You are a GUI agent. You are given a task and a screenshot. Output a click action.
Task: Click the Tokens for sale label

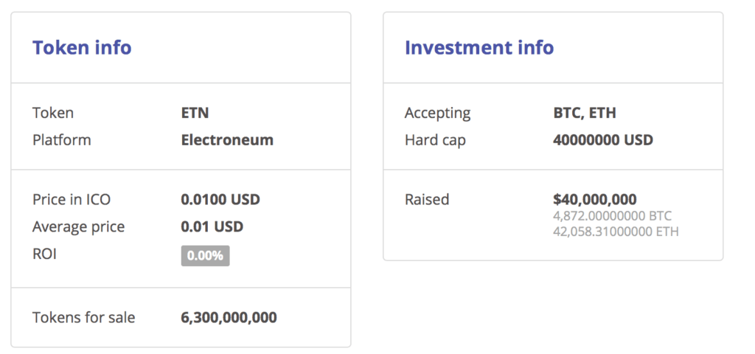tap(84, 317)
